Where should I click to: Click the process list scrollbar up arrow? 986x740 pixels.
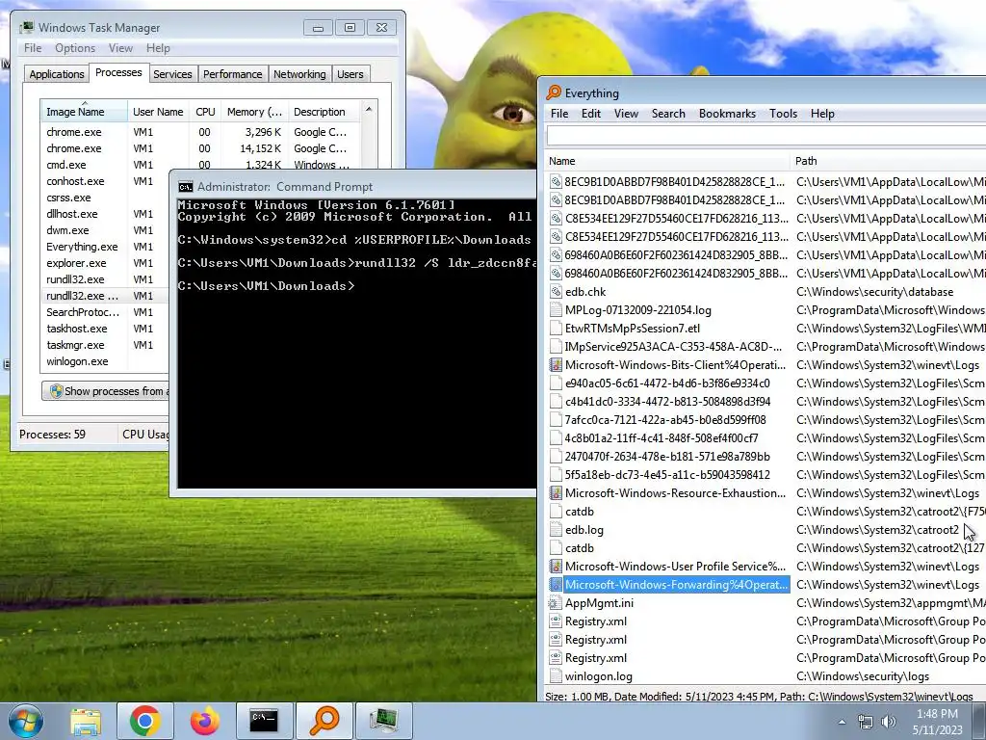click(369, 110)
